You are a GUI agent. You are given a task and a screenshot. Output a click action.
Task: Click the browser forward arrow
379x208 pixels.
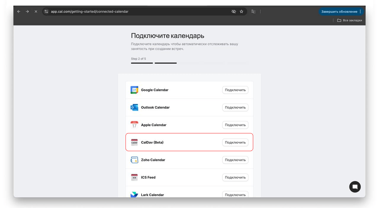tap(27, 12)
